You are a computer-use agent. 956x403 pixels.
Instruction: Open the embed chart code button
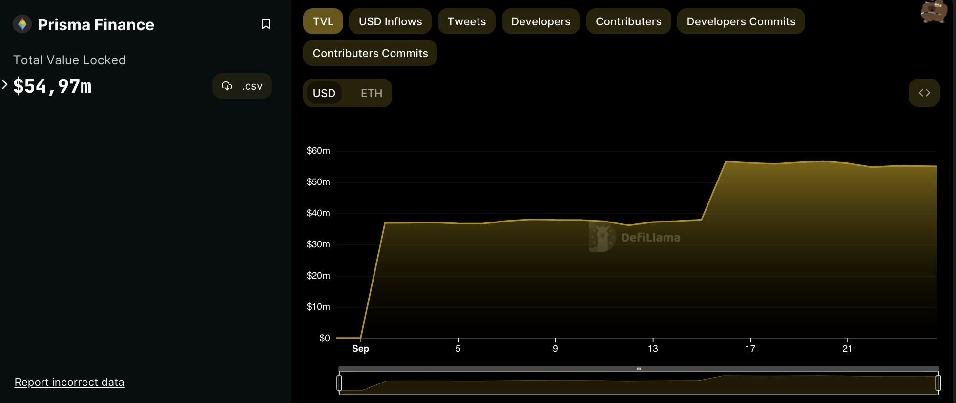[x=924, y=93]
